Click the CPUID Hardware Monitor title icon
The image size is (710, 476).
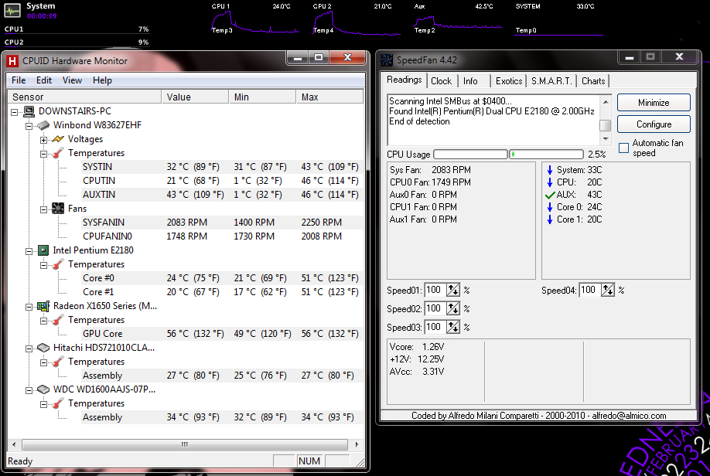pos(12,61)
